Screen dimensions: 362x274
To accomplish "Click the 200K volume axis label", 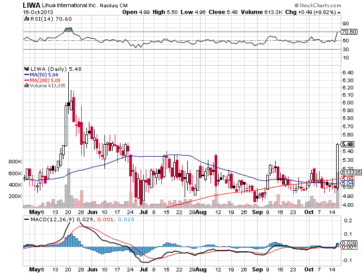I will 15,196.
